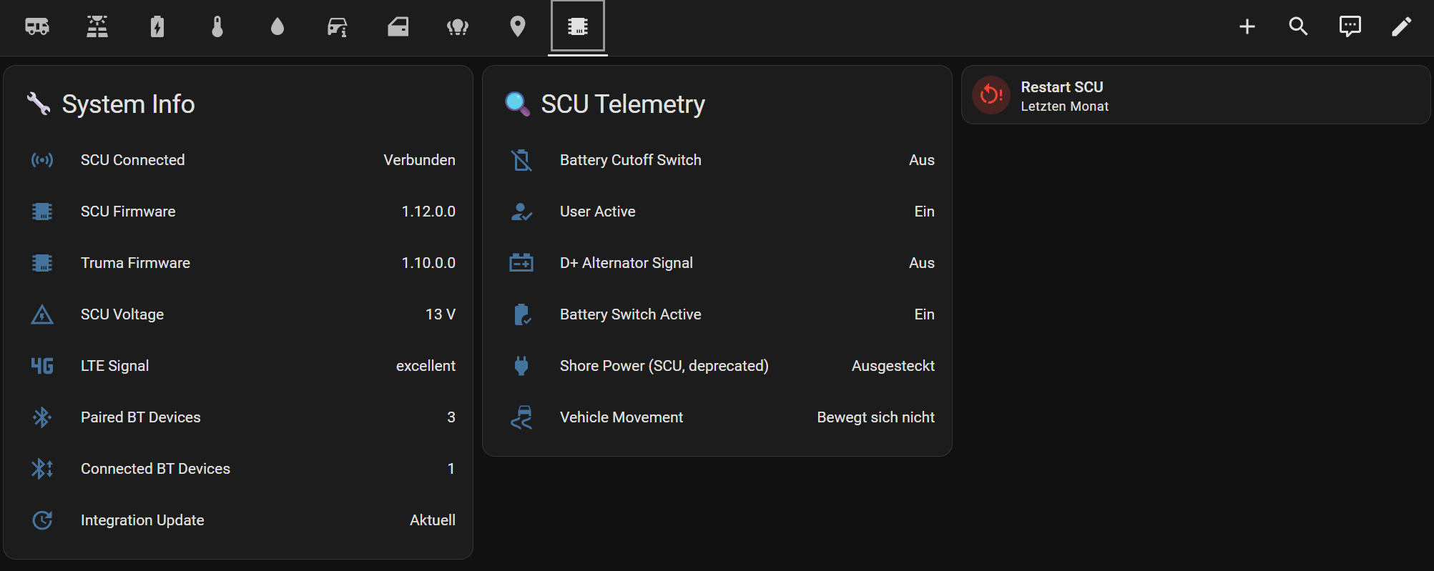Edit dashboard with pencil icon
This screenshot has height=571, width=1434.
(x=1402, y=26)
